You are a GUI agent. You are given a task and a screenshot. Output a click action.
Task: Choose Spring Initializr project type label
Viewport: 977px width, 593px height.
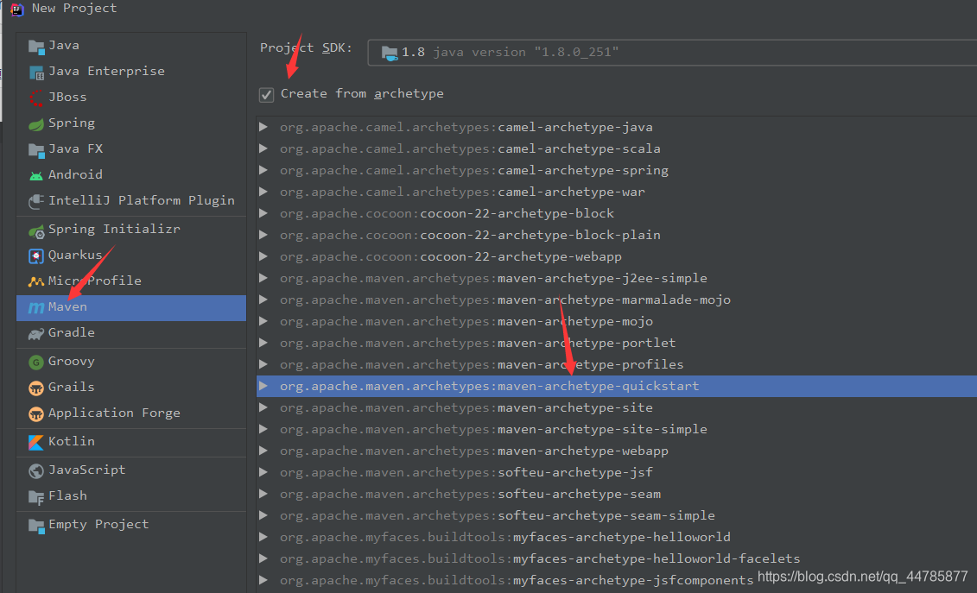coord(114,230)
